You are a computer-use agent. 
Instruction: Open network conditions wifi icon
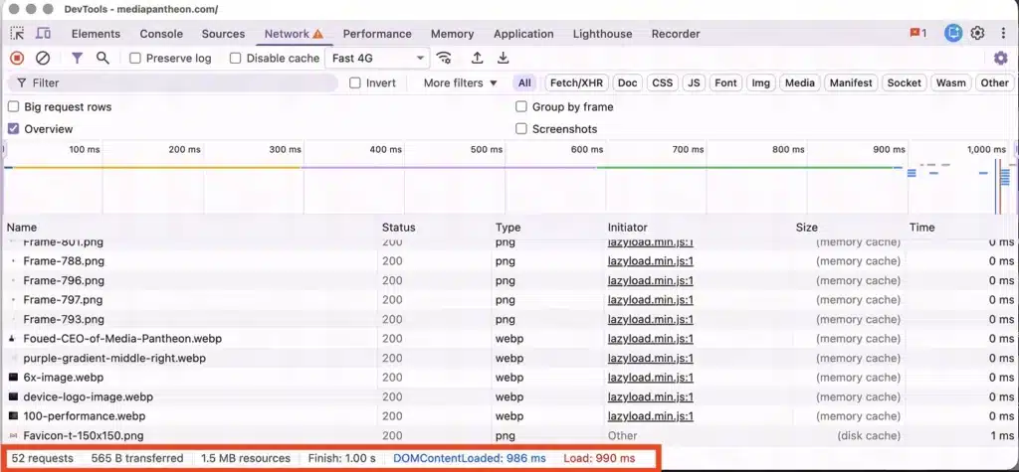pyautogui.click(x=444, y=59)
